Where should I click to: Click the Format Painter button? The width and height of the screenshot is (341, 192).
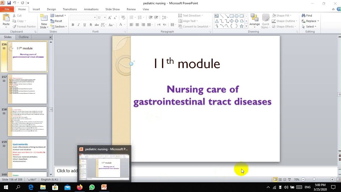point(24,26)
